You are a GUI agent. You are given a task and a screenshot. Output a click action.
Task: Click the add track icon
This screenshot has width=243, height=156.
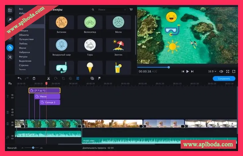[10, 83]
